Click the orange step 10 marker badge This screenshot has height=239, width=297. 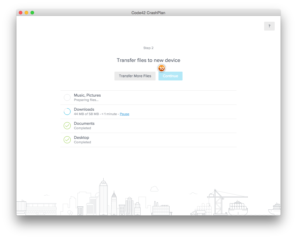tap(161, 68)
